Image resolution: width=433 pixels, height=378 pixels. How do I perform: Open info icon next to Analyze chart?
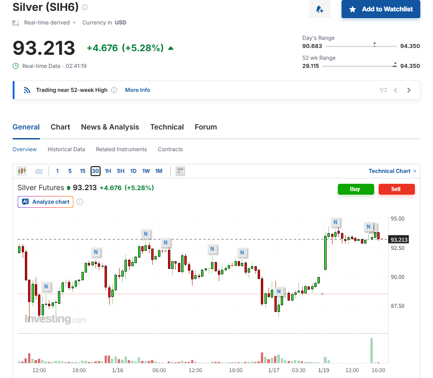click(80, 202)
